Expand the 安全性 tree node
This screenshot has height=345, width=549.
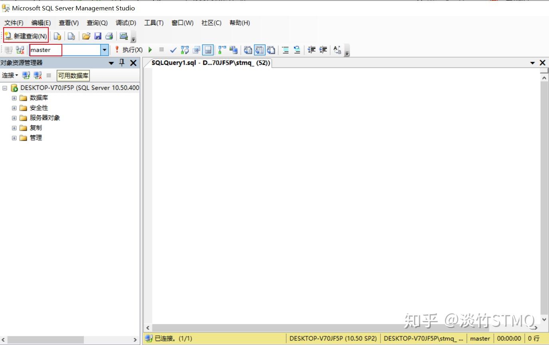(14, 107)
